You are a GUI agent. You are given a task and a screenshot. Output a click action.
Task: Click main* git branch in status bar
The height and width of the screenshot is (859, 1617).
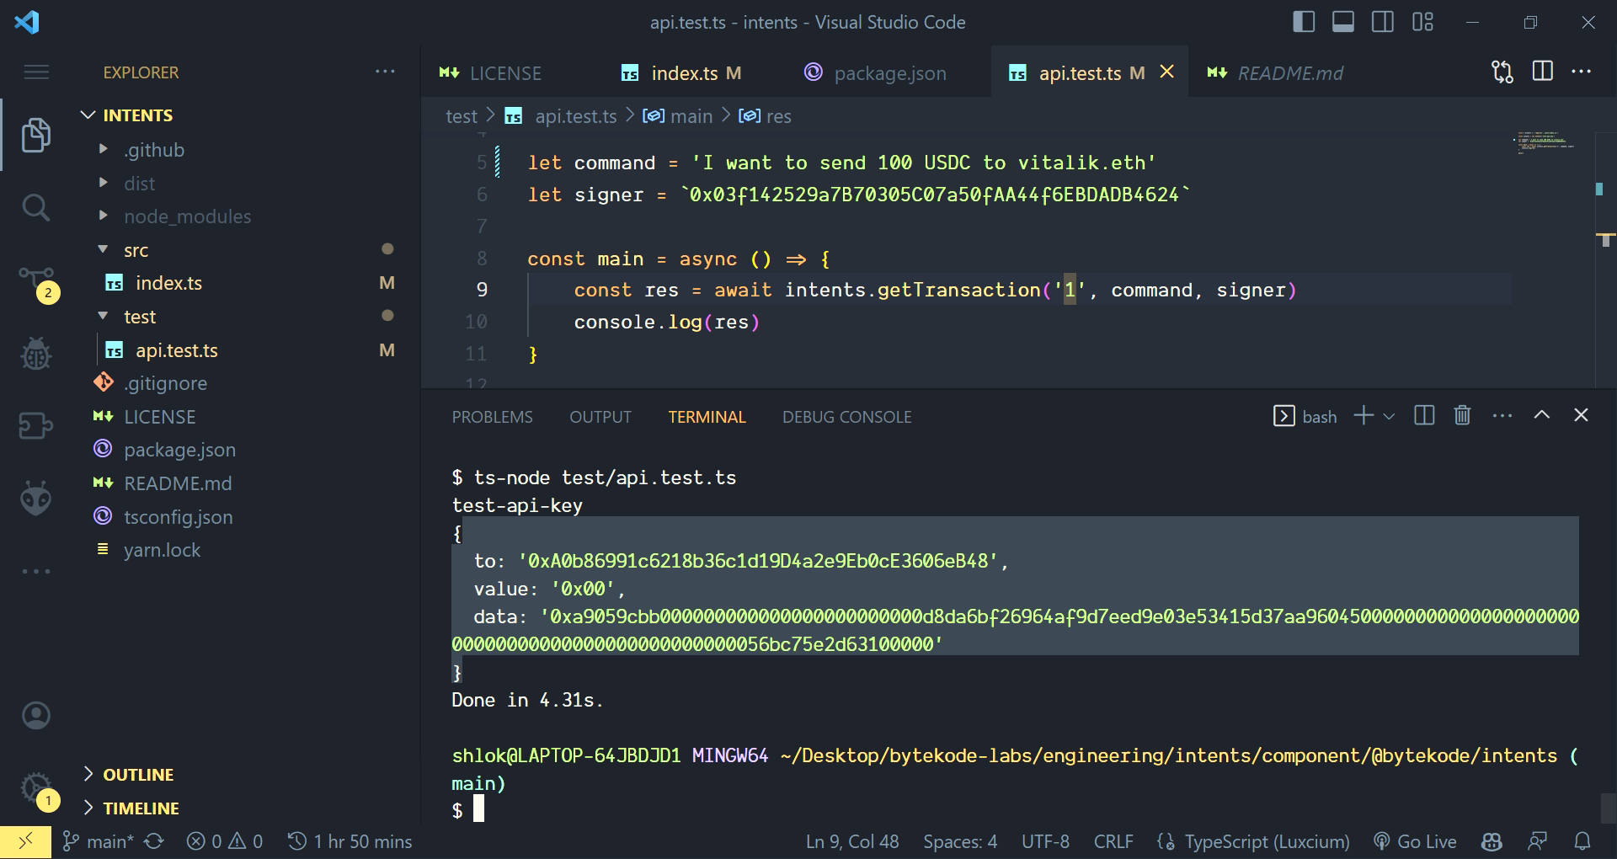point(98,841)
